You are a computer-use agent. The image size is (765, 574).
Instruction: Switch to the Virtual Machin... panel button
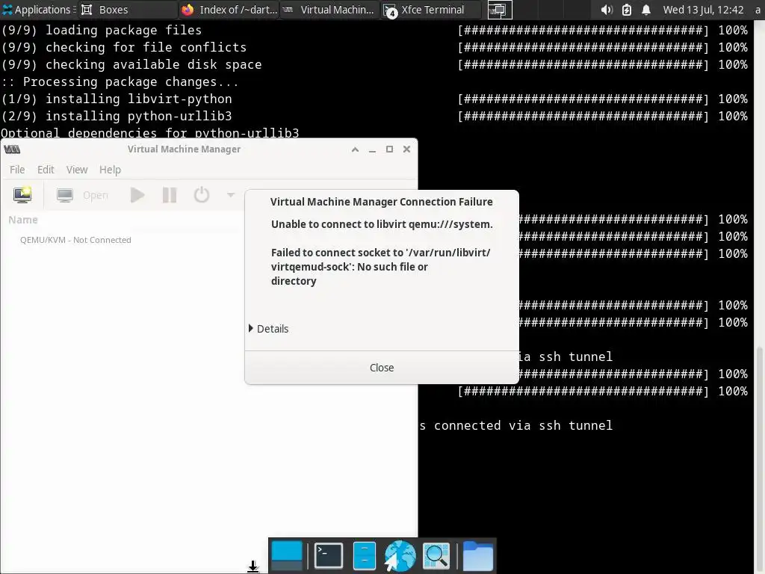point(329,10)
